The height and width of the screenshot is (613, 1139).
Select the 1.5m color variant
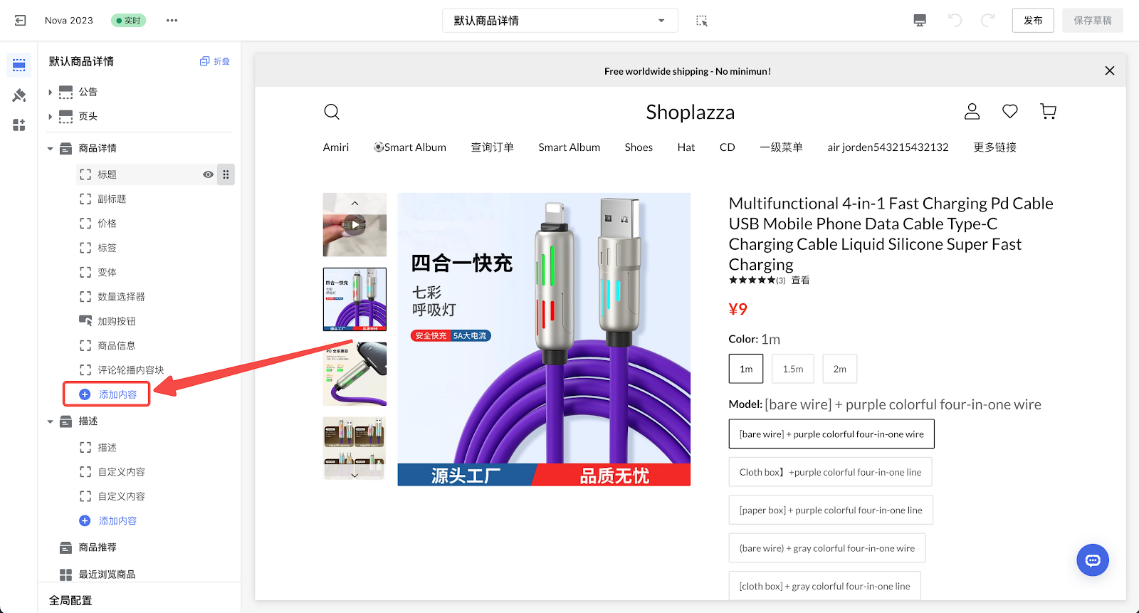(x=792, y=369)
